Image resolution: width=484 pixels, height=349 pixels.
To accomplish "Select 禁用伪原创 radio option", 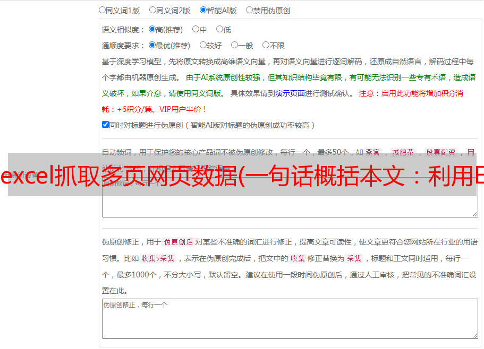I will pos(249,10).
